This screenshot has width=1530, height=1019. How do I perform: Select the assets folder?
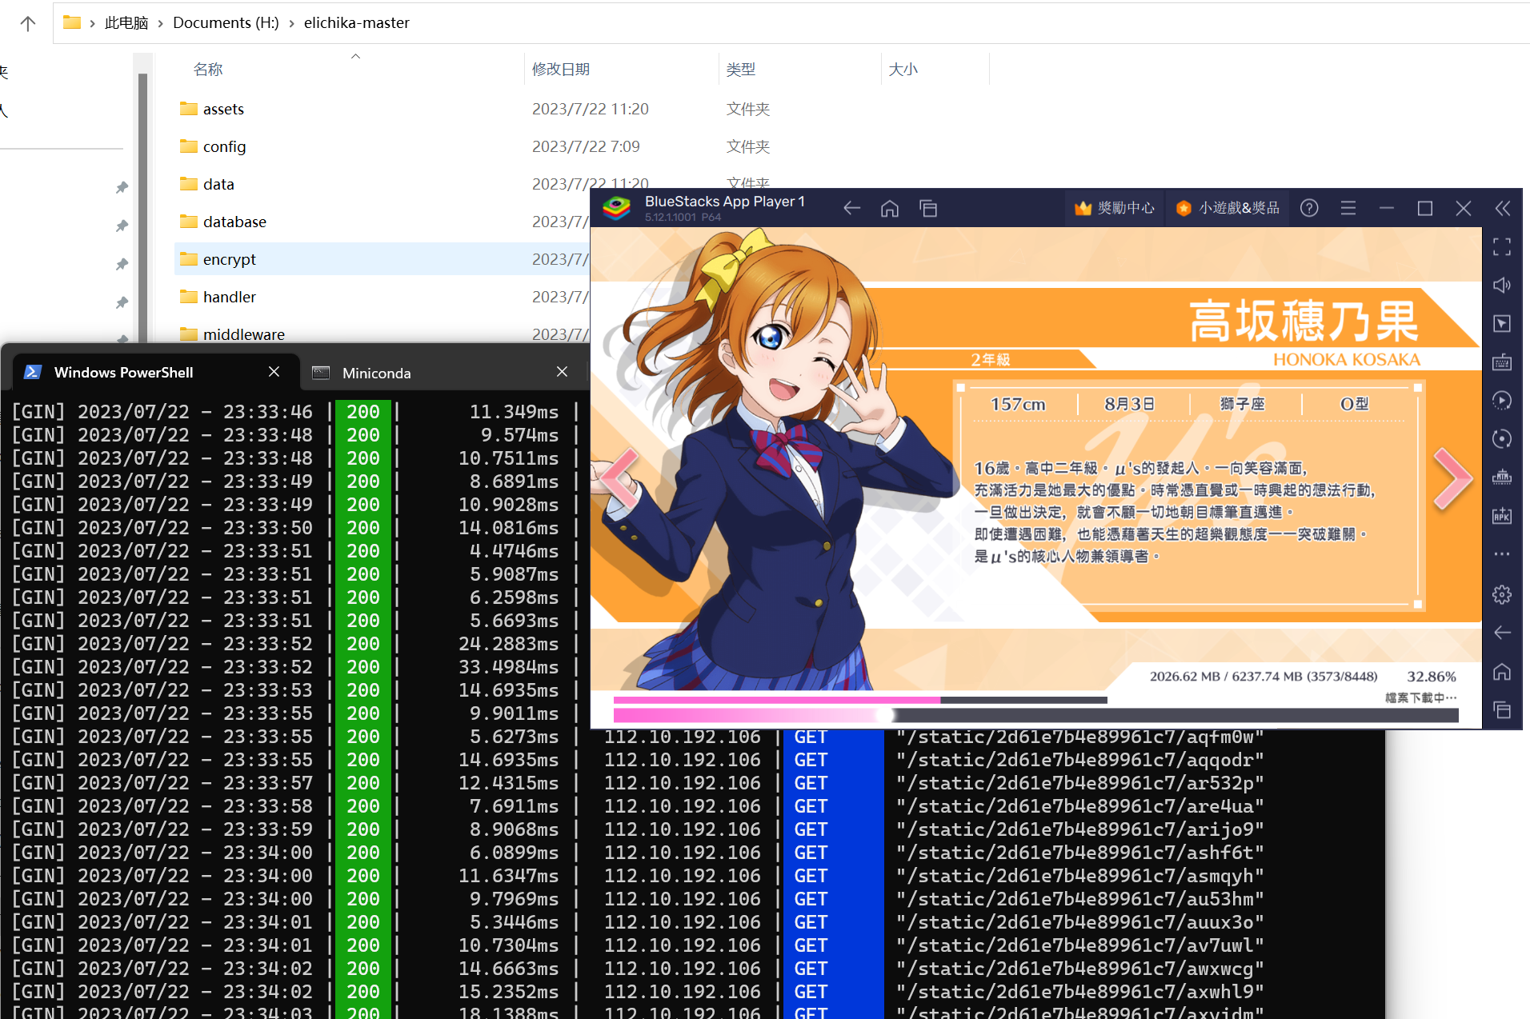coord(223,110)
